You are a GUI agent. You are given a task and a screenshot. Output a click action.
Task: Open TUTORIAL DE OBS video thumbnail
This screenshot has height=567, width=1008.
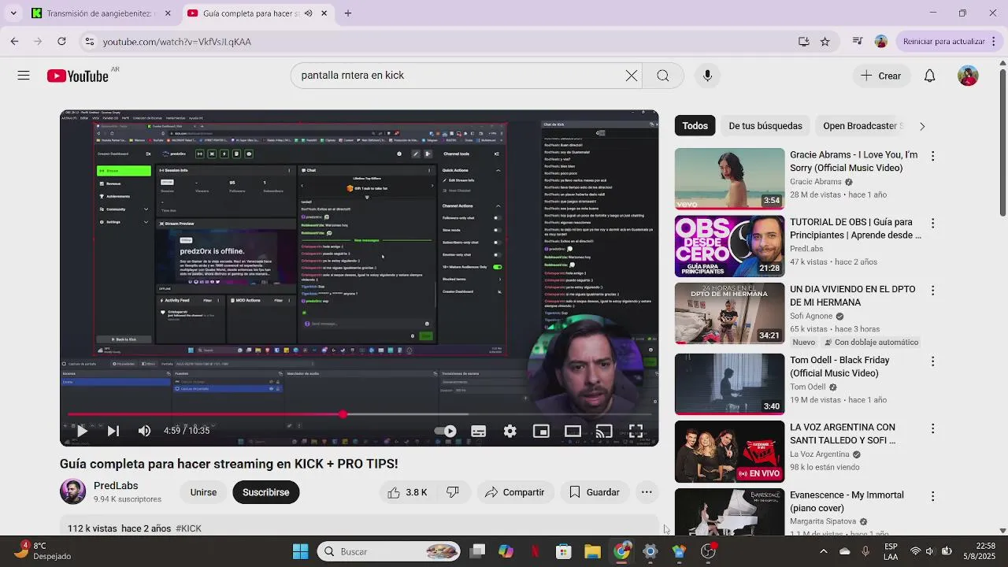(x=729, y=246)
